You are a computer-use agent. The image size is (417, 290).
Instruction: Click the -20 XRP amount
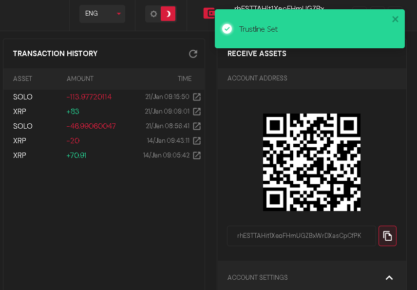coord(73,141)
